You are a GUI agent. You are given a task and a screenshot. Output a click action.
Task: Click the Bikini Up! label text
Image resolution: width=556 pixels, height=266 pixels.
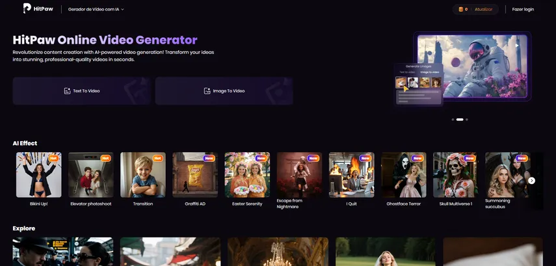click(x=38, y=204)
